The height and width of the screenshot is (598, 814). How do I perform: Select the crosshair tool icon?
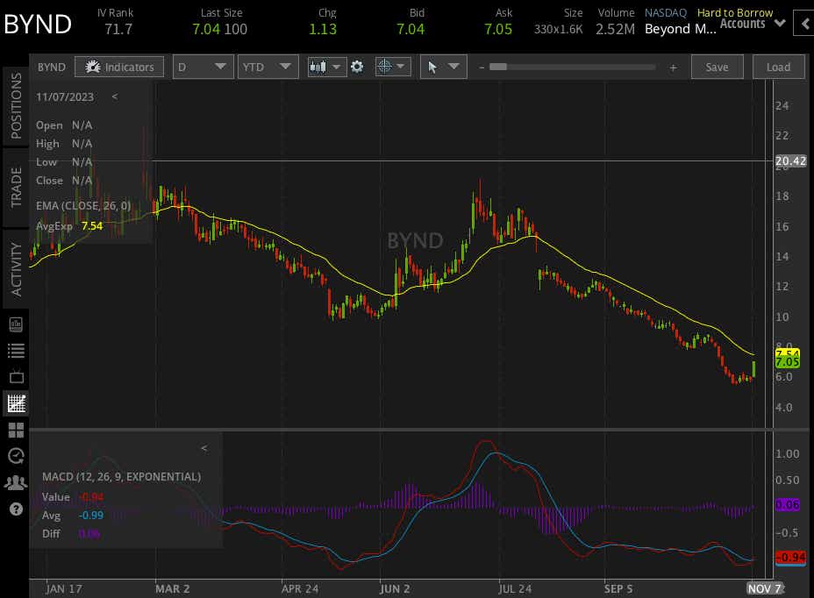[x=385, y=67]
